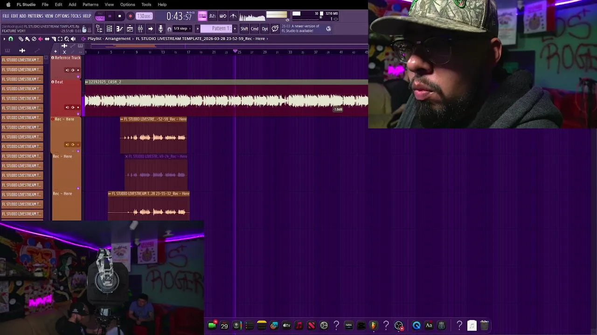Screen dimensions: 597x335
Task: Open macOS Add menu in menu bar
Action: tap(72, 5)
